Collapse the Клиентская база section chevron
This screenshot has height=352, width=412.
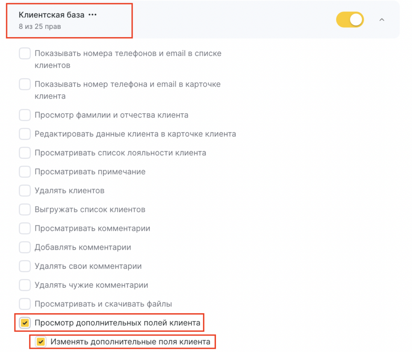[382, 20]
